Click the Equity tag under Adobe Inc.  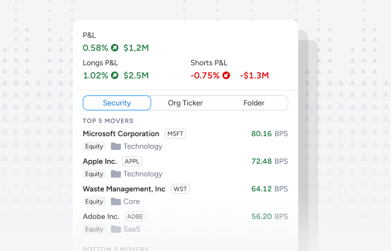pyautogui.click(x=94, y=229)
